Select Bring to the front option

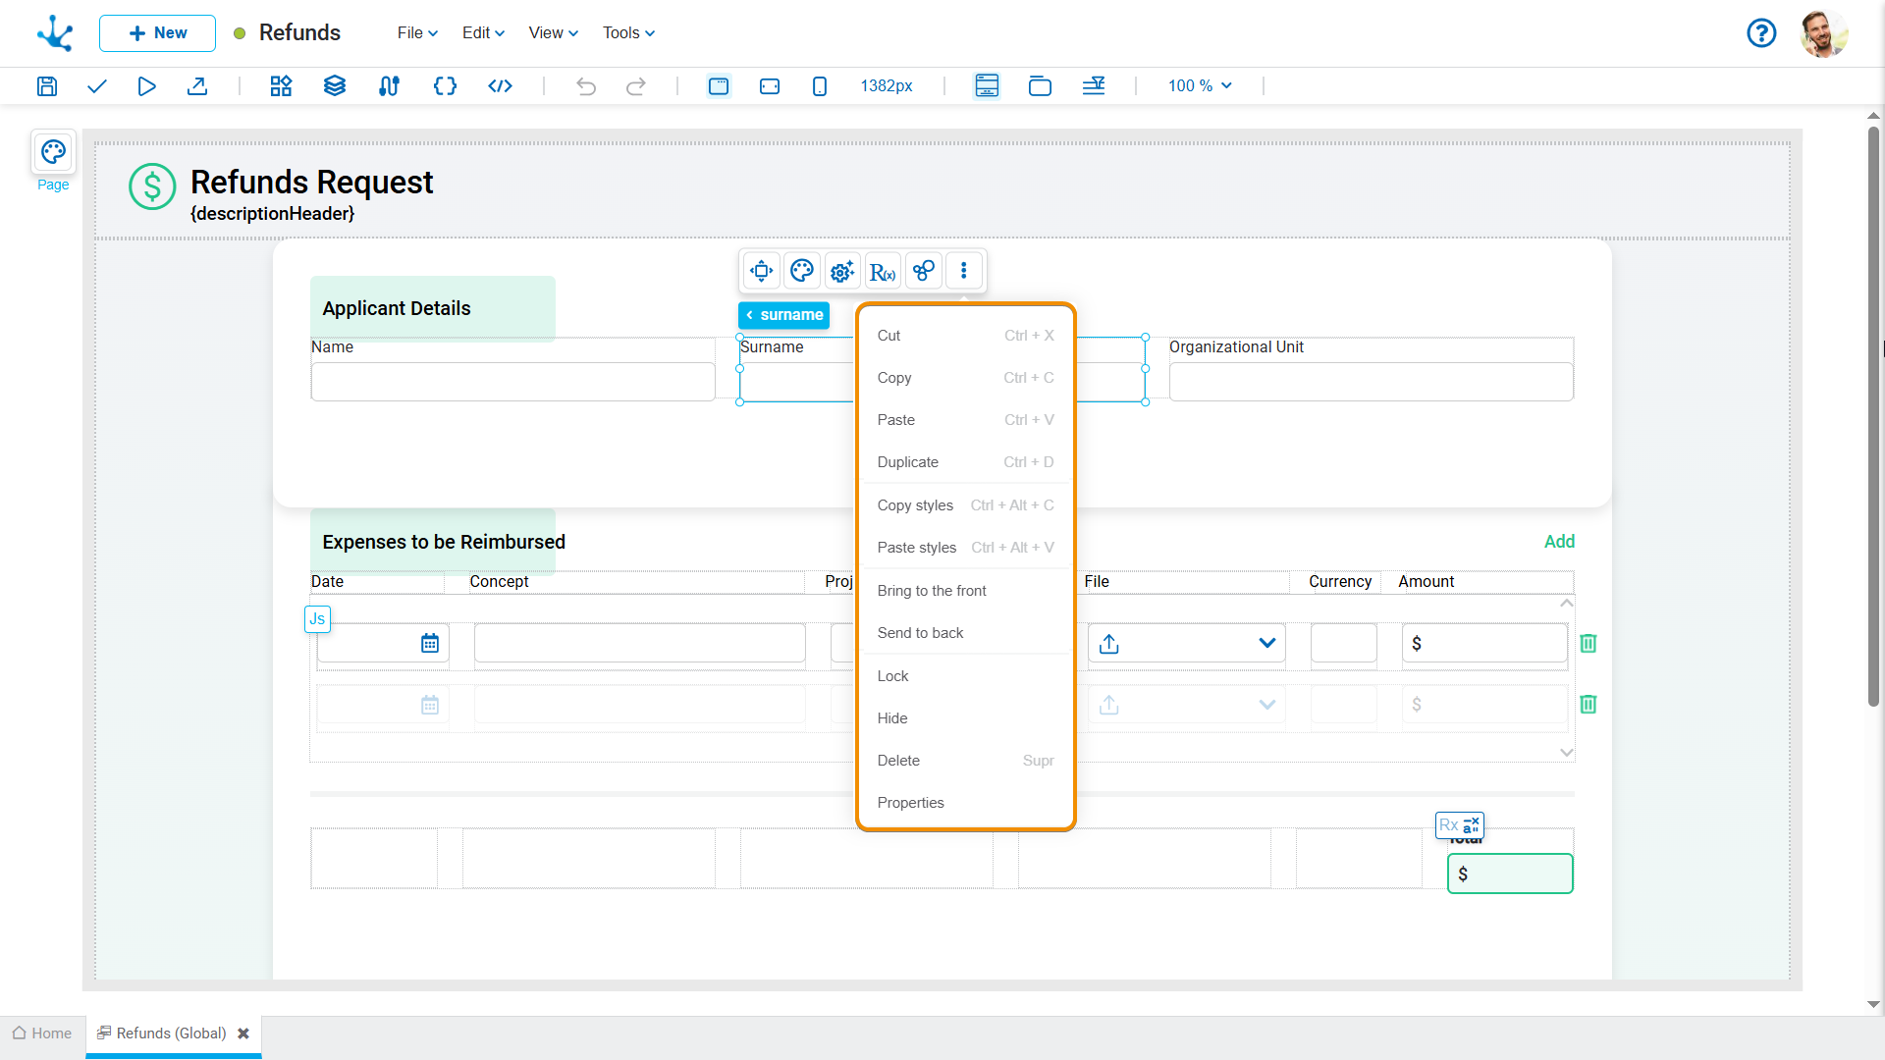coord(932,591)
